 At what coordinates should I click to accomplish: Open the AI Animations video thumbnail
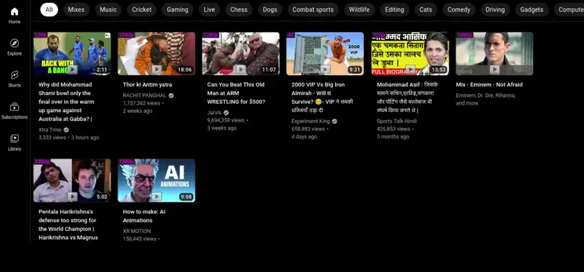[x=157, y=180]
